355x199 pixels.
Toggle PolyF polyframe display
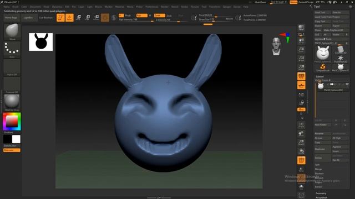pos(301,160)
